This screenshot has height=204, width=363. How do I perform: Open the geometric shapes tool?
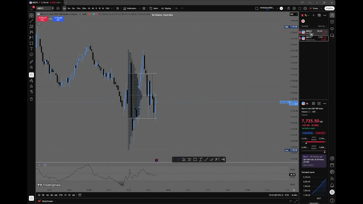tap(31, 43)
